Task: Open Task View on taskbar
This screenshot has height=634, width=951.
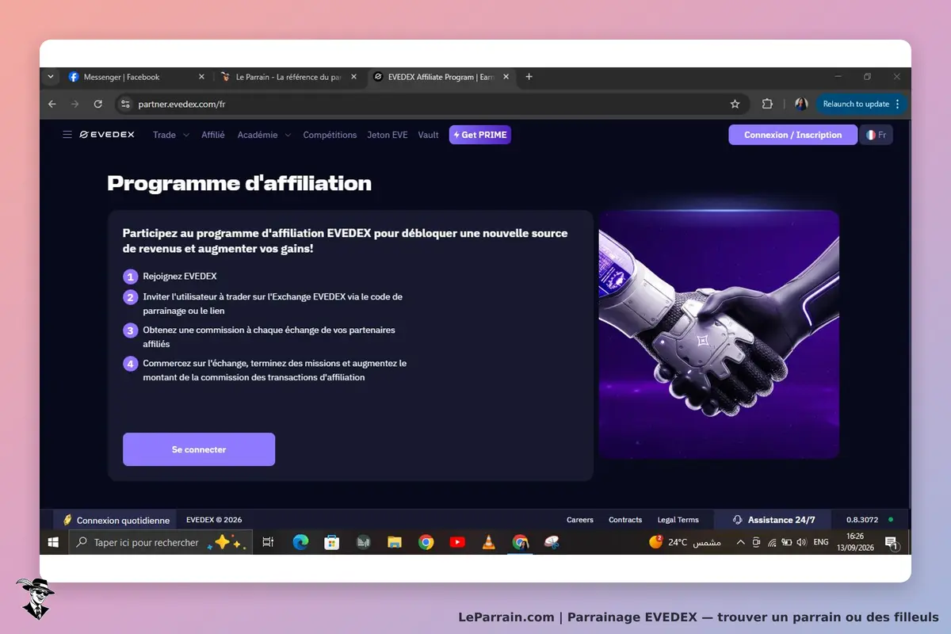Action: coord(268,542)
